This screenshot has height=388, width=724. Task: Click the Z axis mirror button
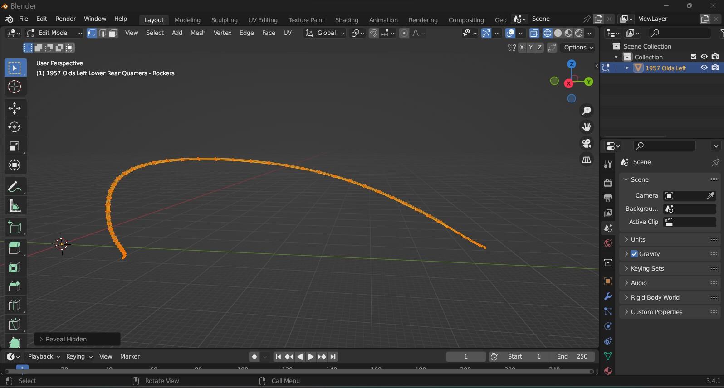point(539,48)
